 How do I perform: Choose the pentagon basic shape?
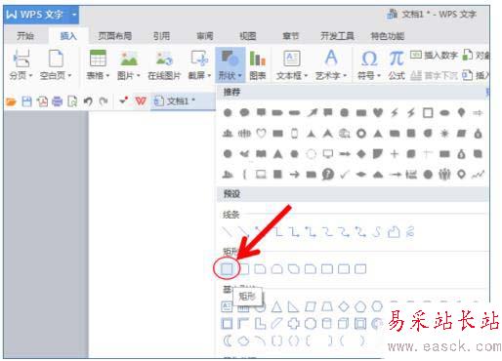360,306
